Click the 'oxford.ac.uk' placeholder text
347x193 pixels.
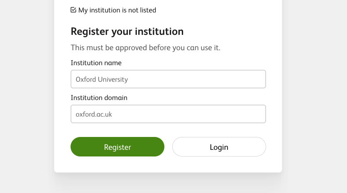94,114
